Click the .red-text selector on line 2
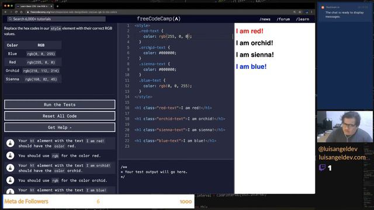 pos(149,31)
